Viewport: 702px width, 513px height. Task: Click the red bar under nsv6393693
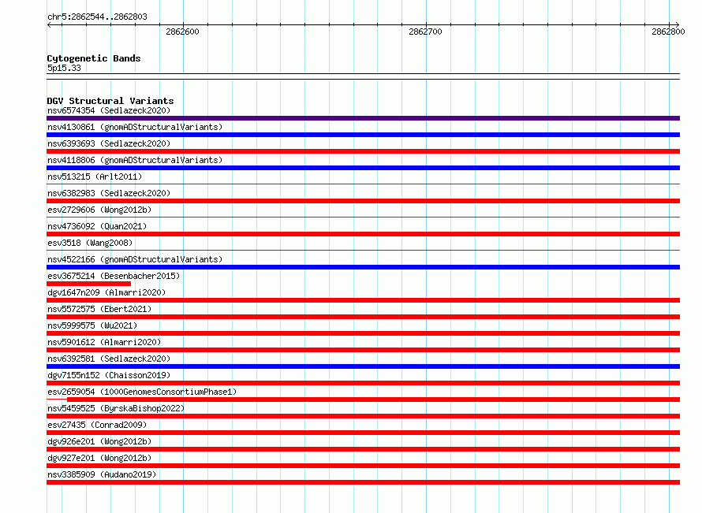coord(363,151)
